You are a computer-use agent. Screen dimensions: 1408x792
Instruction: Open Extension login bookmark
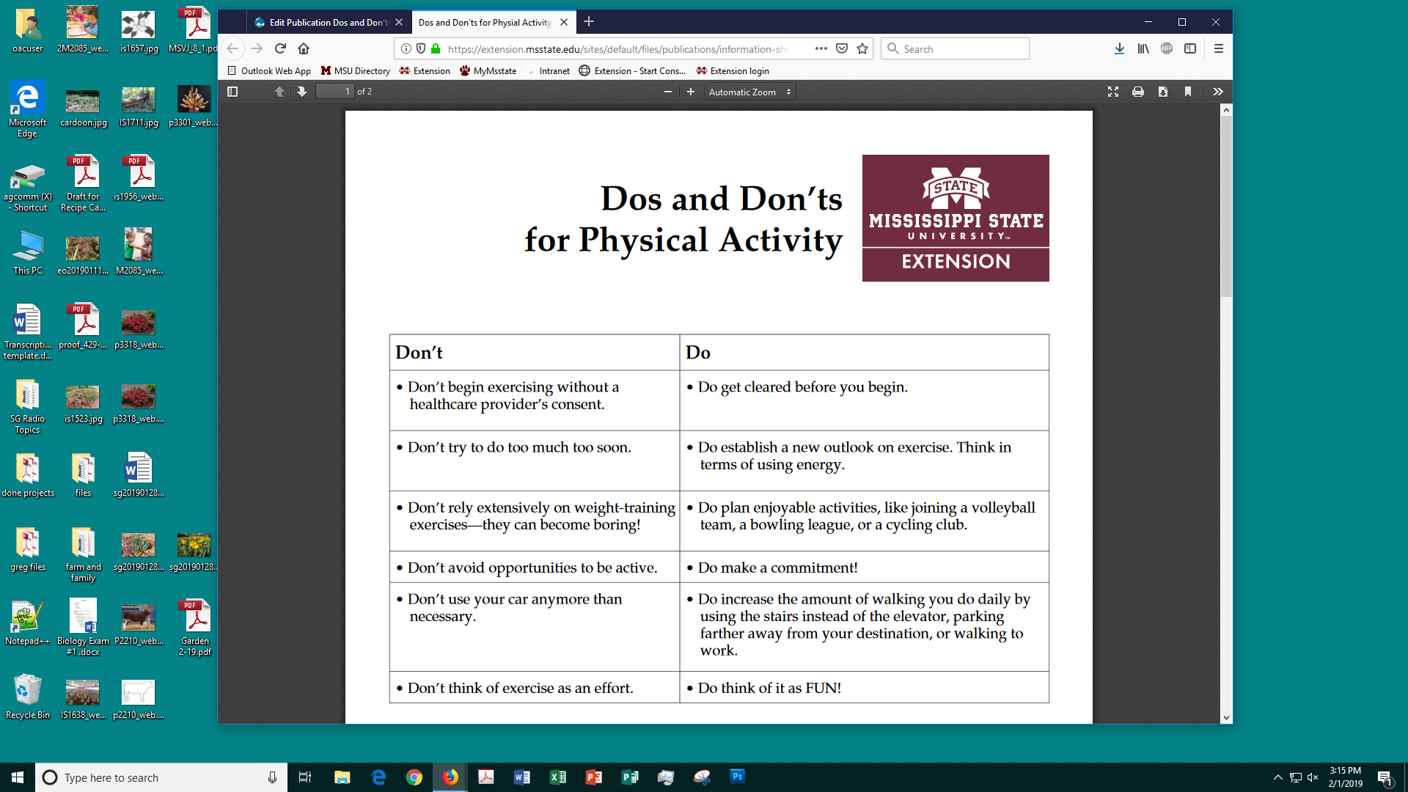click(x=733, y=71)
